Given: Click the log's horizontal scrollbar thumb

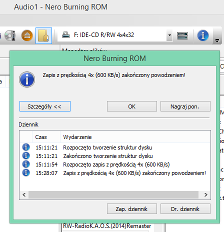Looking at the screenshot, I should pyautogui.click(x=113, y=194).
